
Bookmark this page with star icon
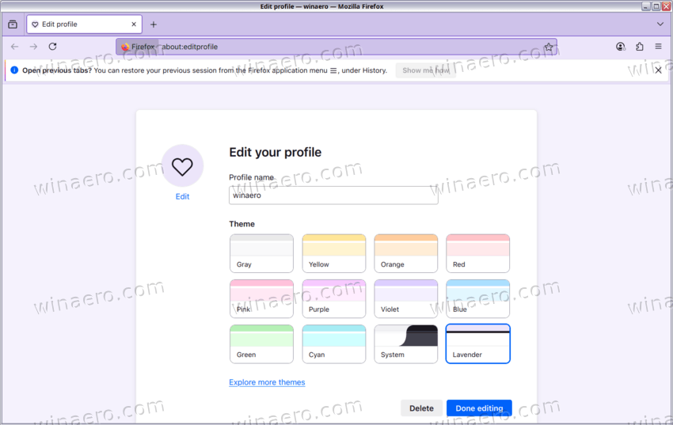pyautogui.click(x=548, y=47)
